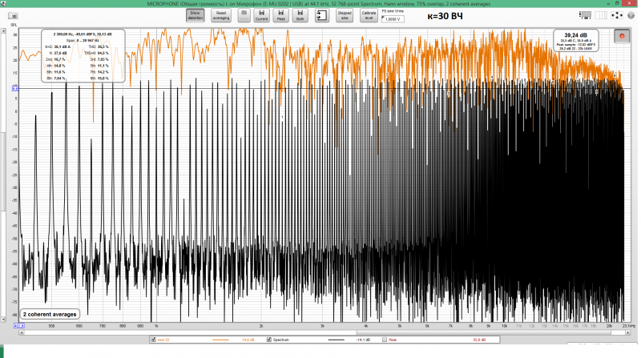The image size is (641, 358).
Task: Uncheck the Spectrum trace checkbox
Action: (x=269, y=340)
